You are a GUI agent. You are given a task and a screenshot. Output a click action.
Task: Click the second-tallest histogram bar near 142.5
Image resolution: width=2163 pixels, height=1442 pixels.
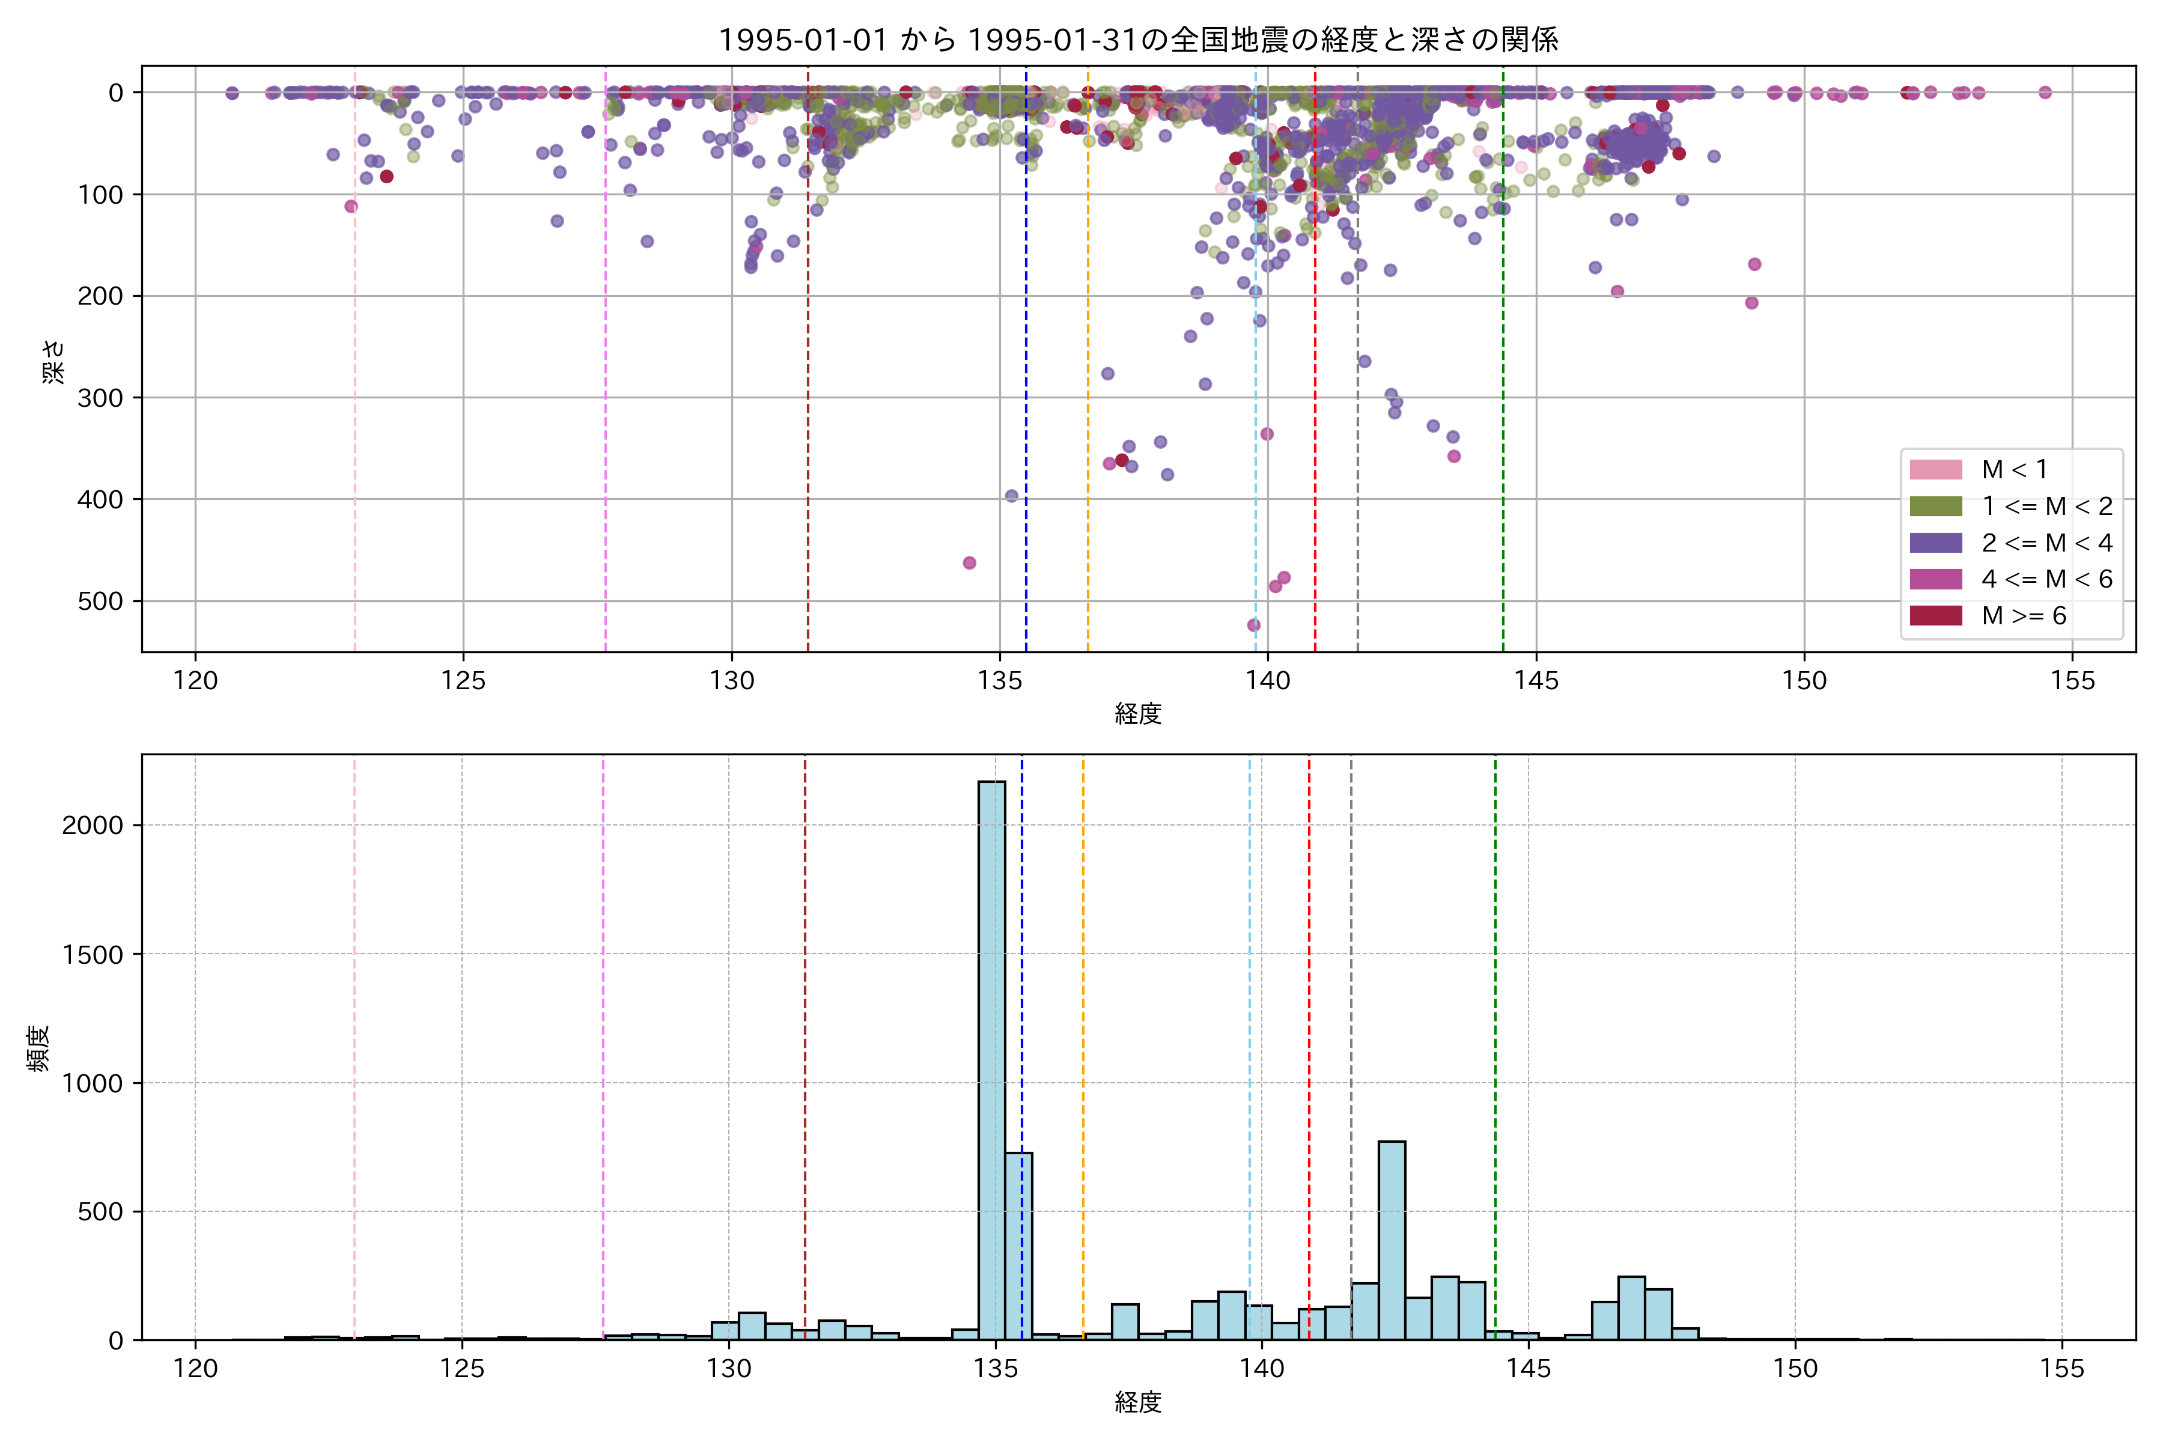(1392, 1240)
